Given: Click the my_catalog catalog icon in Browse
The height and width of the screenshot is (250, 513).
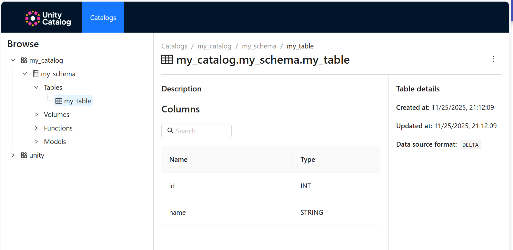Looking at the screenshot, I should 24,60.
